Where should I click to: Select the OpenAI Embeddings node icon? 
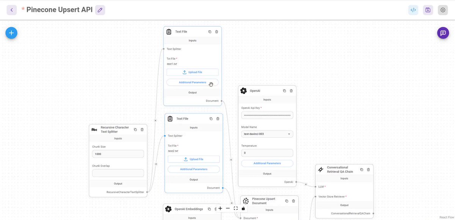[168, 209]
